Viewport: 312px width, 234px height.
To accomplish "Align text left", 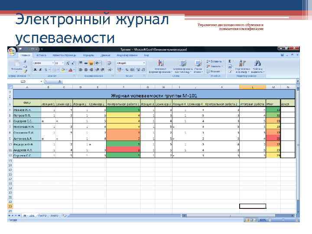I will (81, 70).
